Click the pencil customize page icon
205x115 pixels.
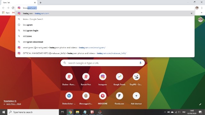(200, 104)
